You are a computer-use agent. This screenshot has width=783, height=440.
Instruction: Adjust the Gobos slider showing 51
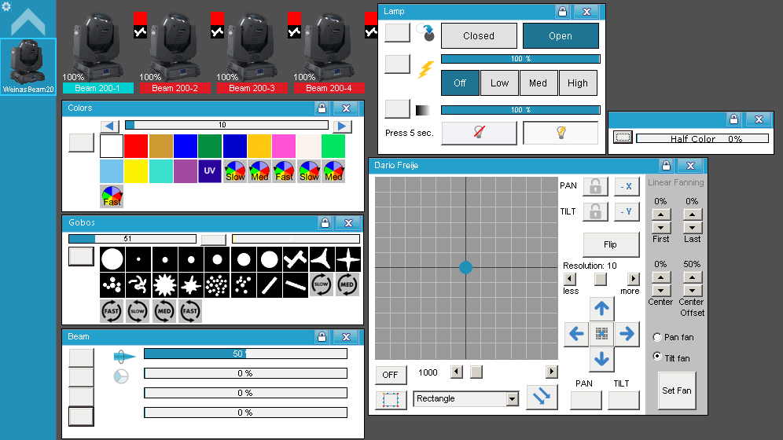pos(132,239)
